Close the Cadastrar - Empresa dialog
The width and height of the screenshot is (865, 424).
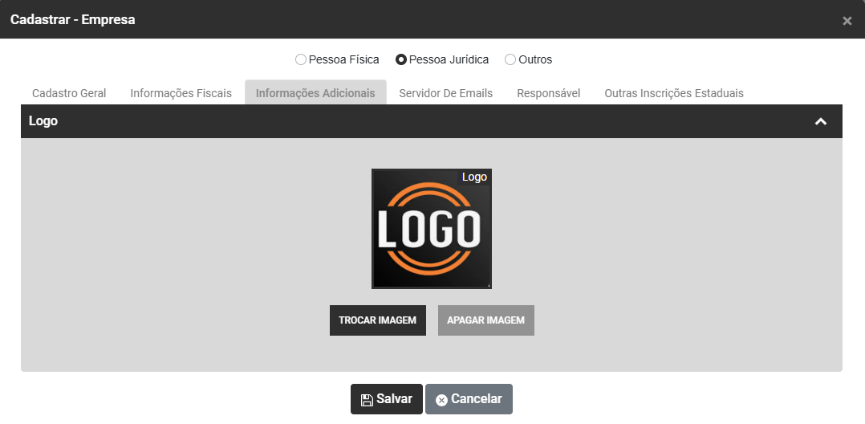(847, 21)
